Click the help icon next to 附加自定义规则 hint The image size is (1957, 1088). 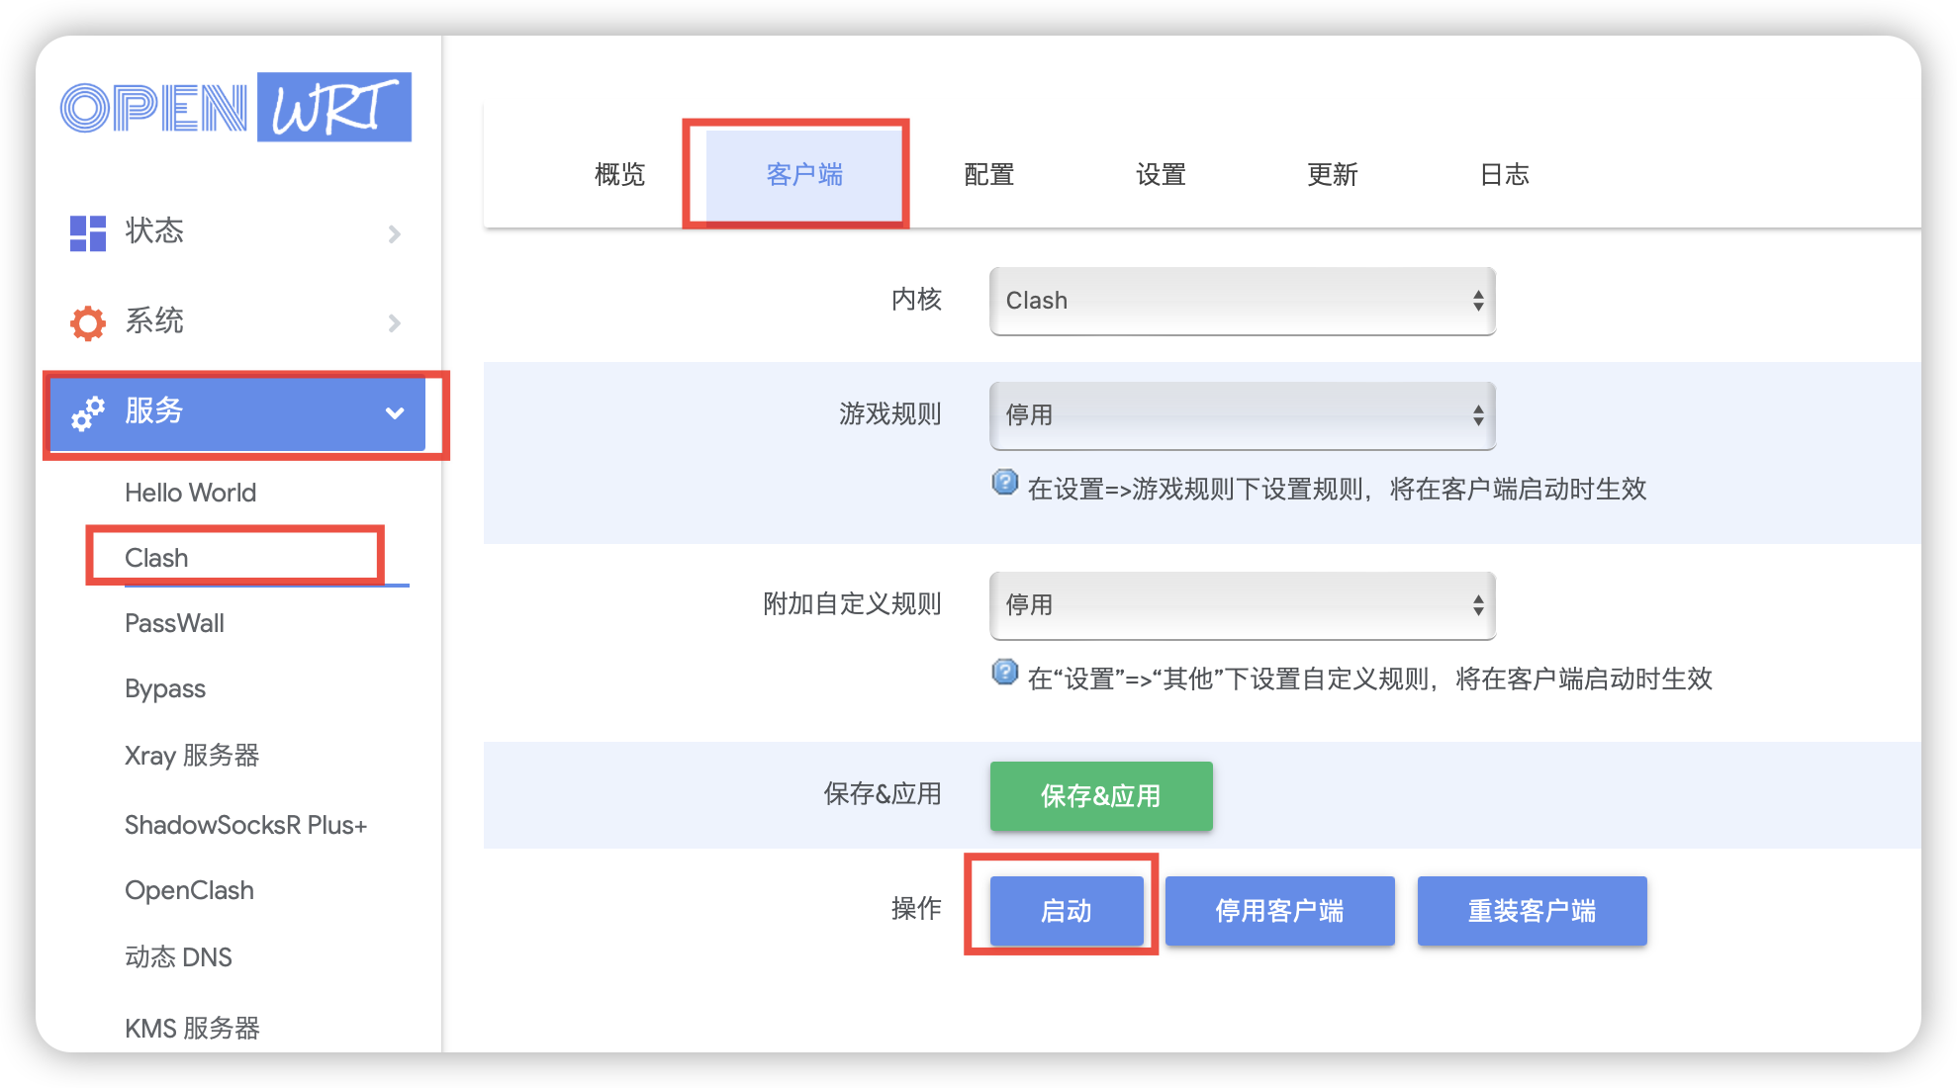(1004, 673)
